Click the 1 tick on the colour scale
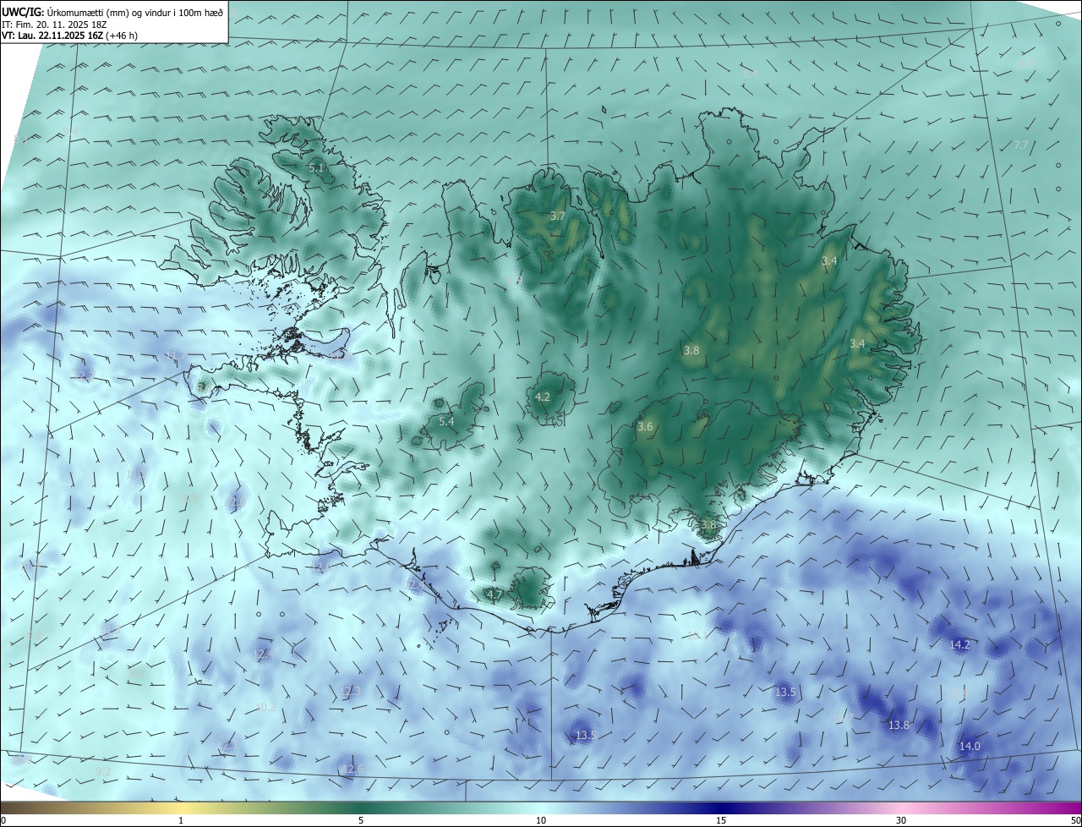Image resolution: width=1082 pixels, height=827 pixels. (x=181, y=820)
